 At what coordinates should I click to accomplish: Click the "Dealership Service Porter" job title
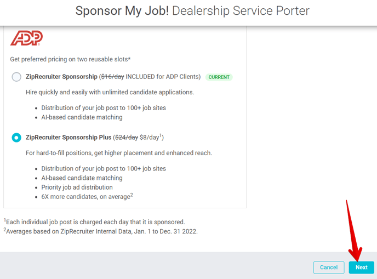241,11
